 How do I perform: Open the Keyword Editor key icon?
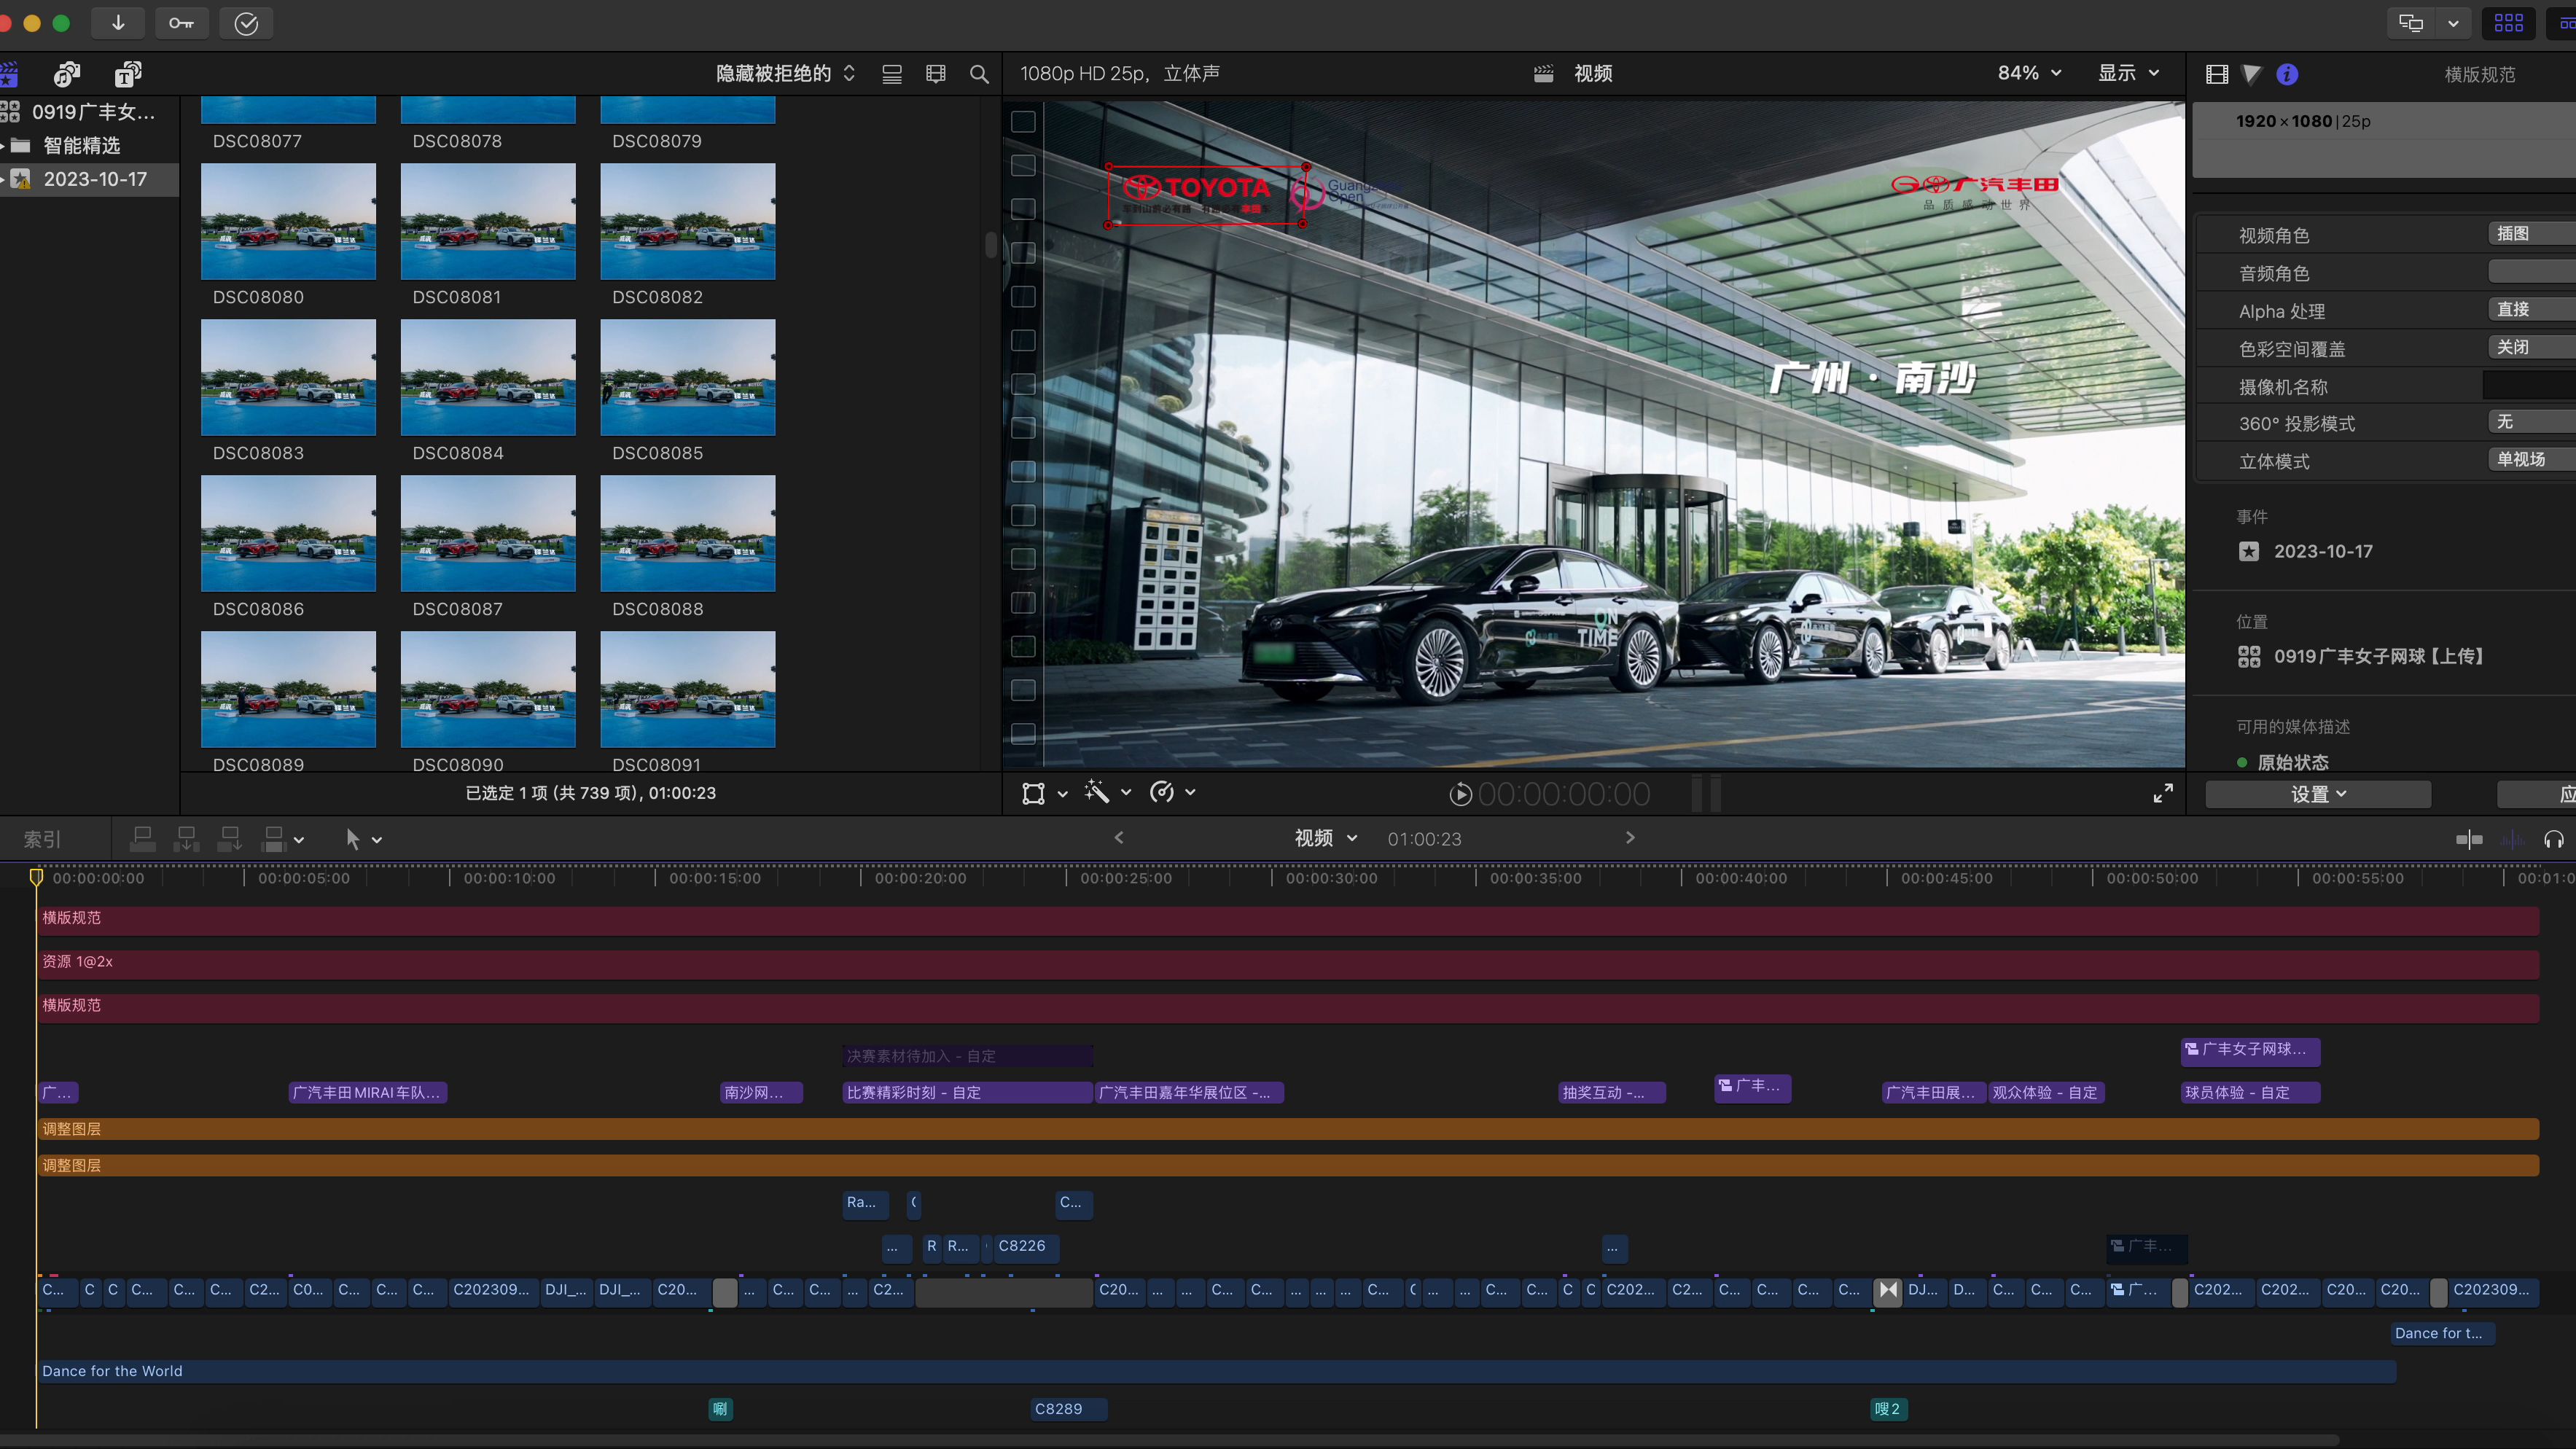click(181, 23)
